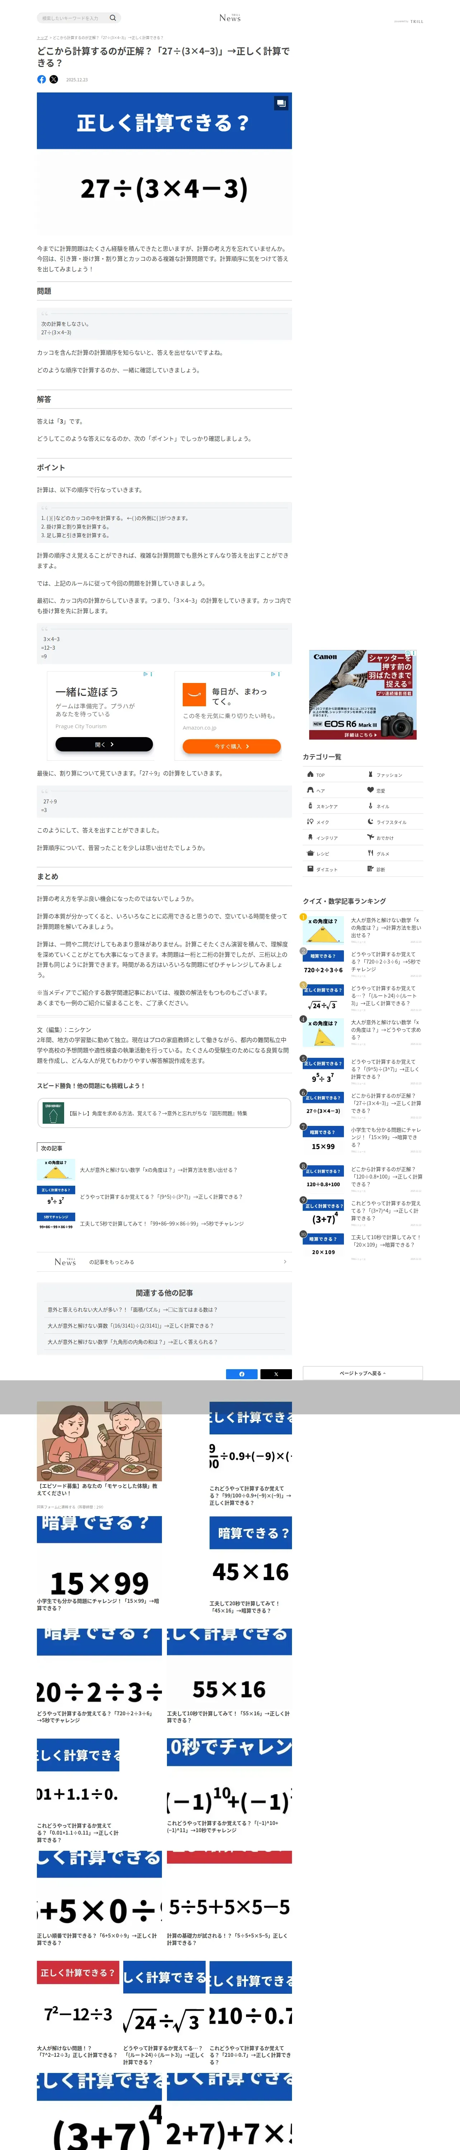Open the News site logo in header
460x2150 pixels.
coord(230,18)
